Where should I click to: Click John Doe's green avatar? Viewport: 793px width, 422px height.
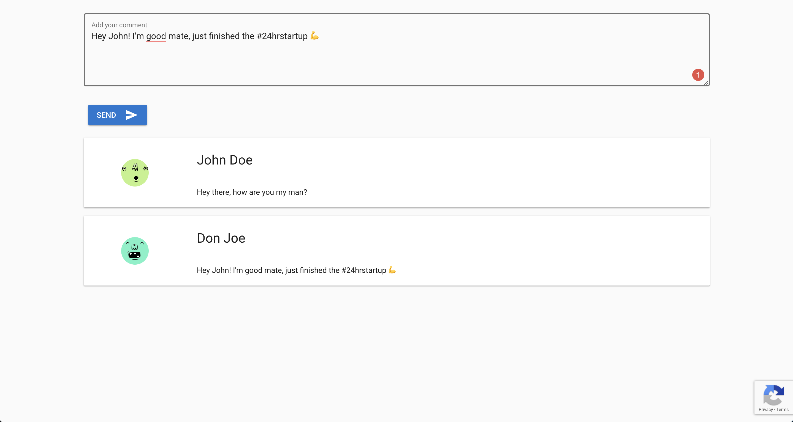[x=135, y=172]
